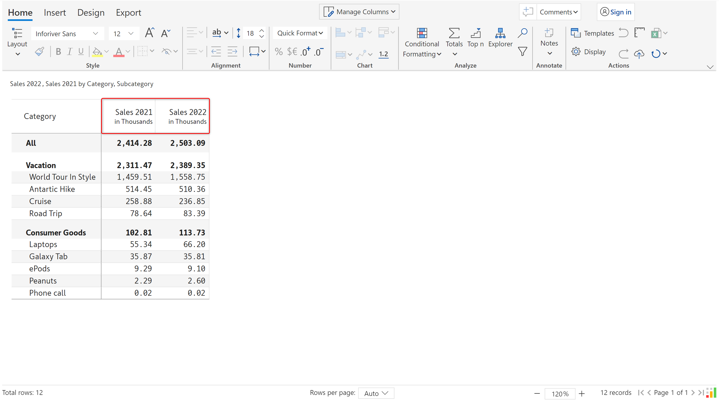The image size is (719, 402).
Task: Click the increase indent icon
Action: tap(232, 52)
